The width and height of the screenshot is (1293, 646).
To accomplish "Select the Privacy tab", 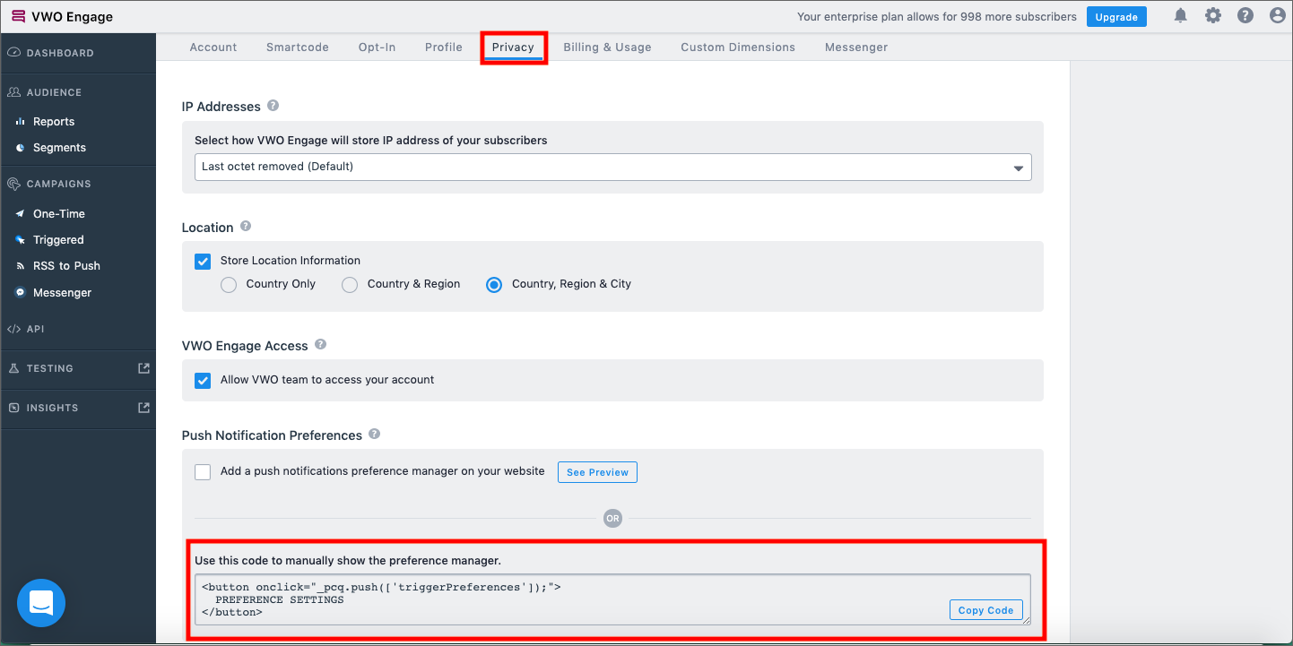I will pyautogui.click(x=514, y=47).
